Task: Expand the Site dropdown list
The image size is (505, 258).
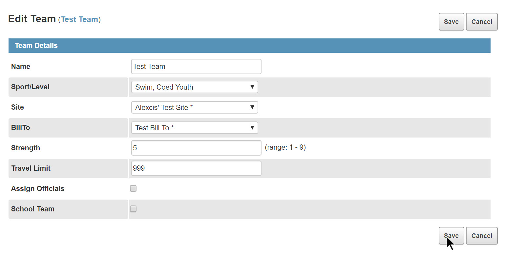Action: [194, 108]
